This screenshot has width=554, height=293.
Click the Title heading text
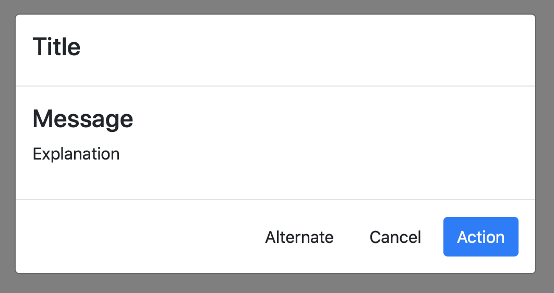pos(56,47)
